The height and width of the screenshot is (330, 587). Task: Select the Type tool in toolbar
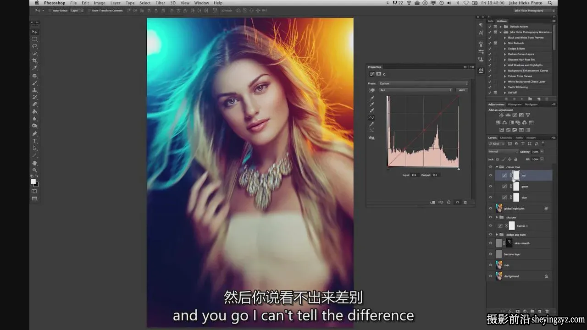tap(35, 141)
